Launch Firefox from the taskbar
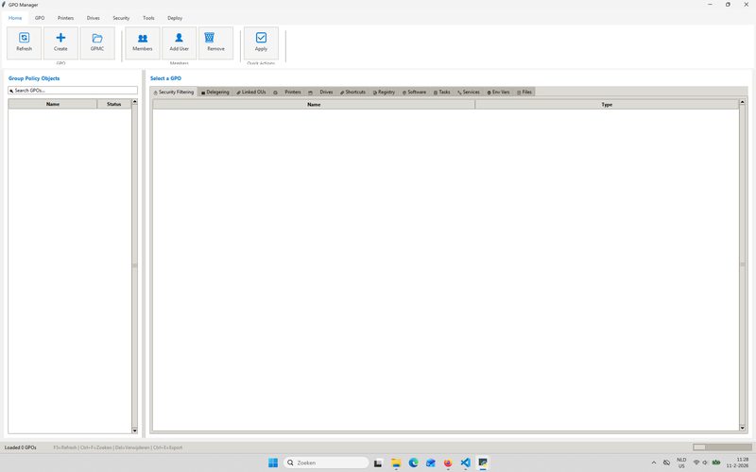 (448, 463)
